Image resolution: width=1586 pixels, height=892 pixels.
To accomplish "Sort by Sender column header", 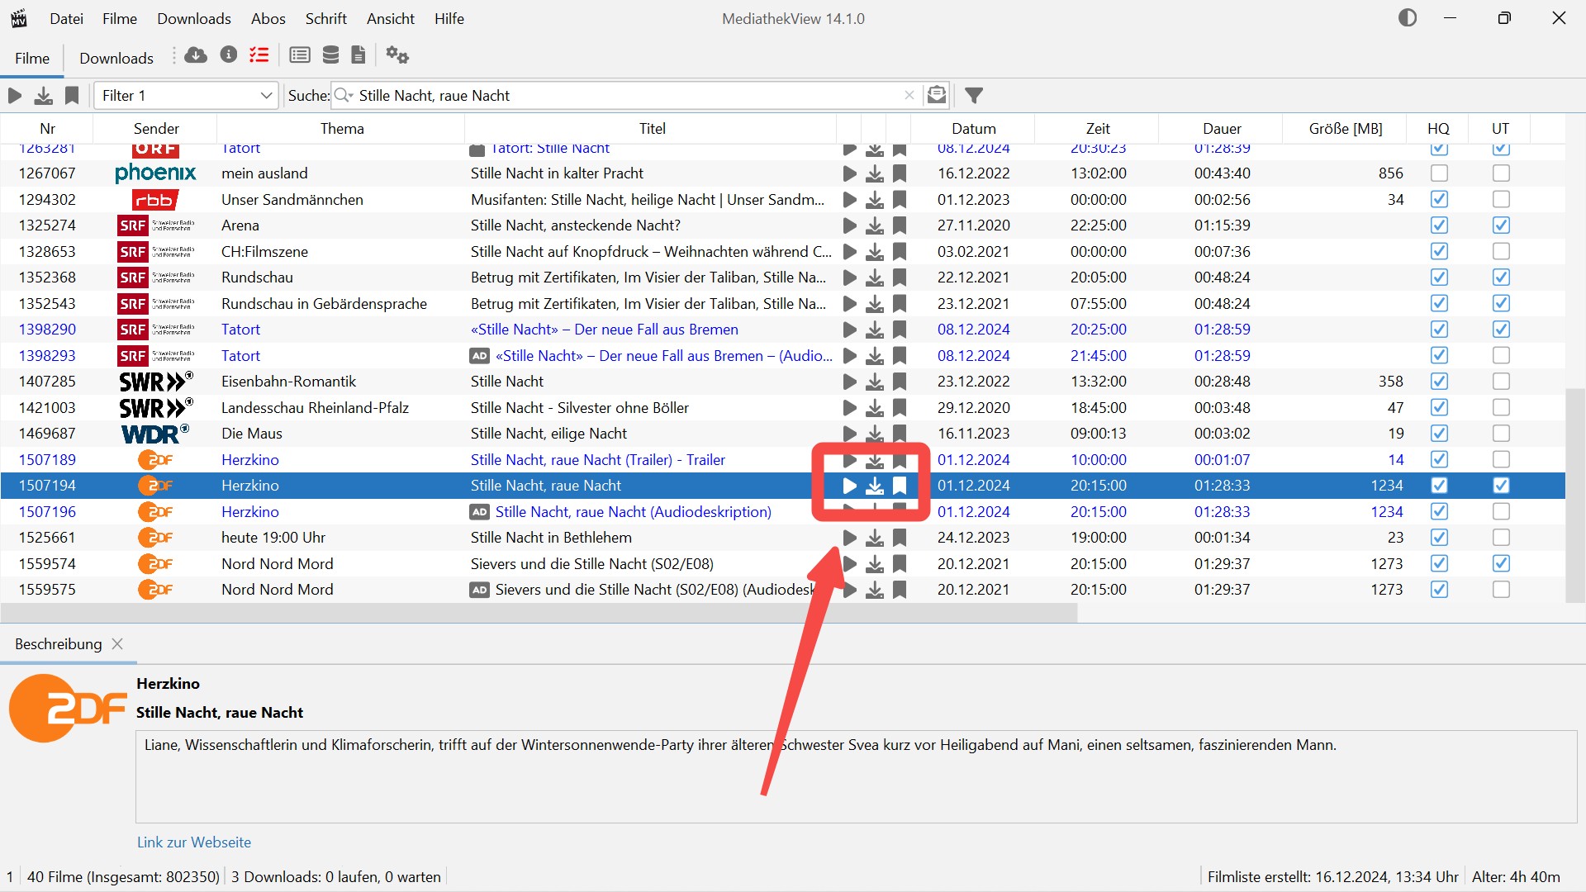I will tap(156, 129).
